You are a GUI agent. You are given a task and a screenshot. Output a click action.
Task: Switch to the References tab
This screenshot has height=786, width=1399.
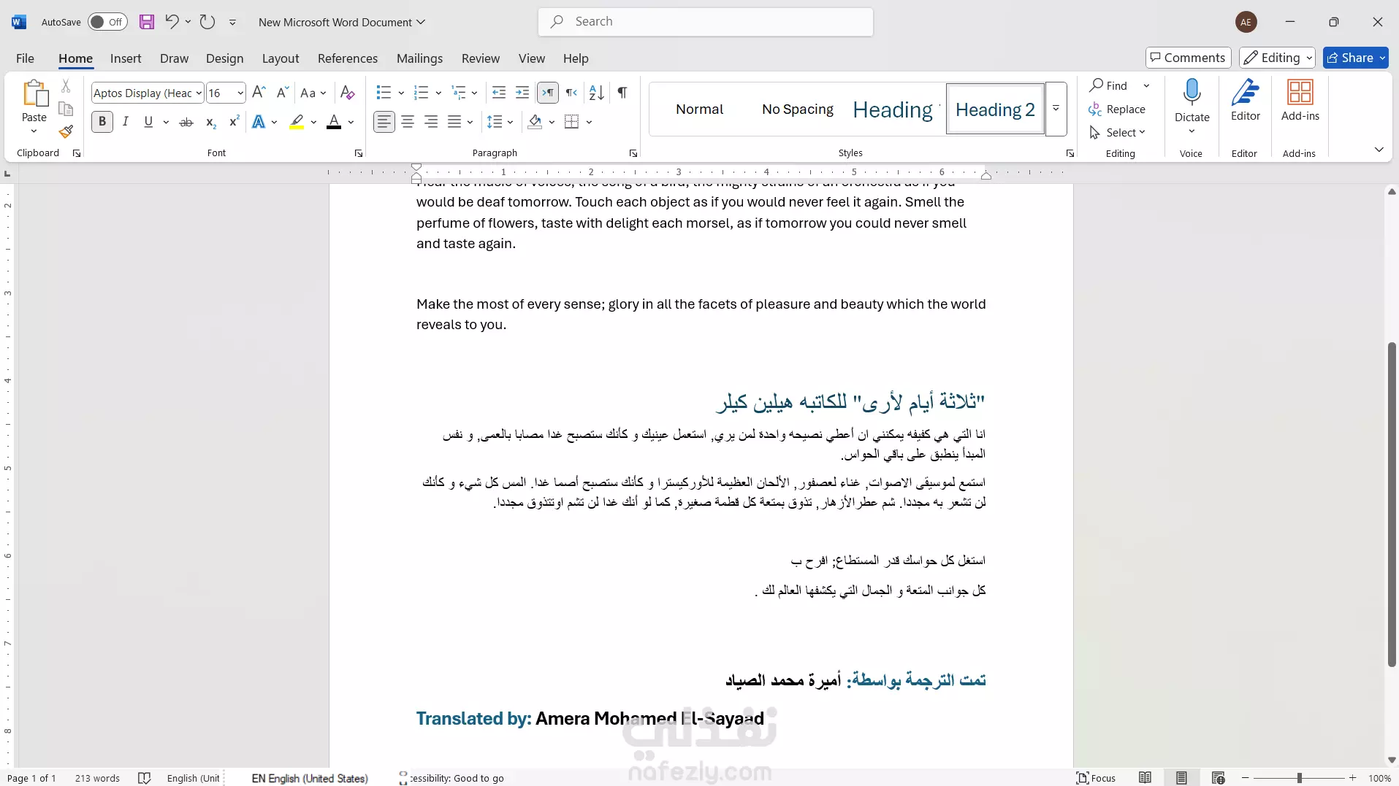pos(348,58)
